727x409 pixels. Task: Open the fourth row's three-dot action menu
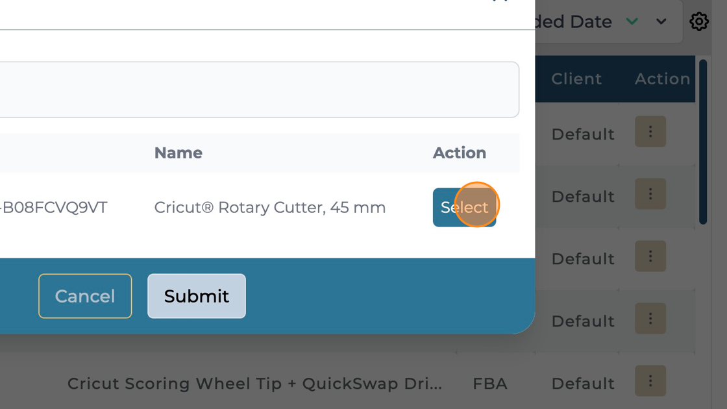tap(650, 319)
